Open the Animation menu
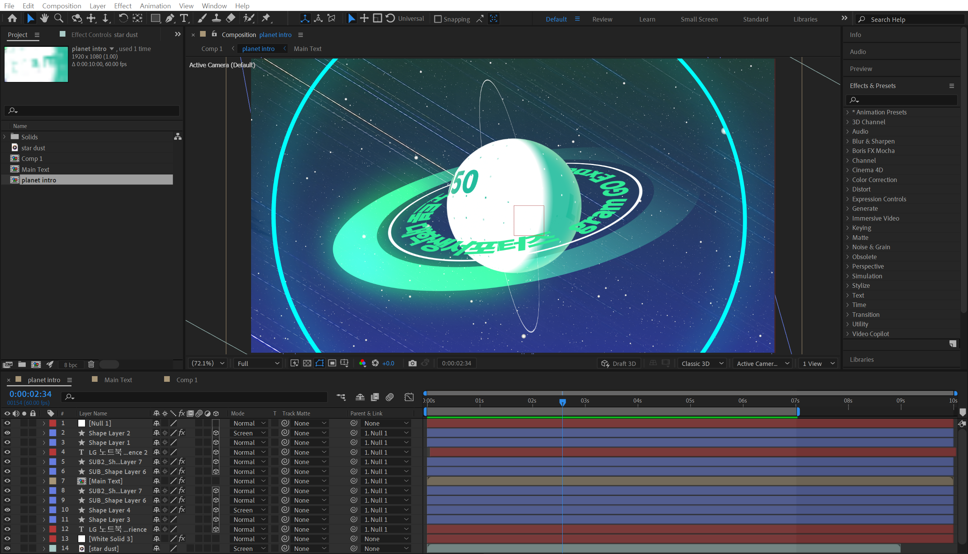The height and width of the screenshot is (554, 968). pyautogui.click(x=155, y=6)
